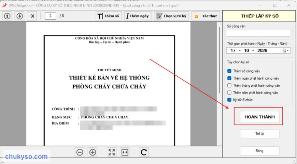
Task: Close the VGCASignTool window
Action: 289,5
